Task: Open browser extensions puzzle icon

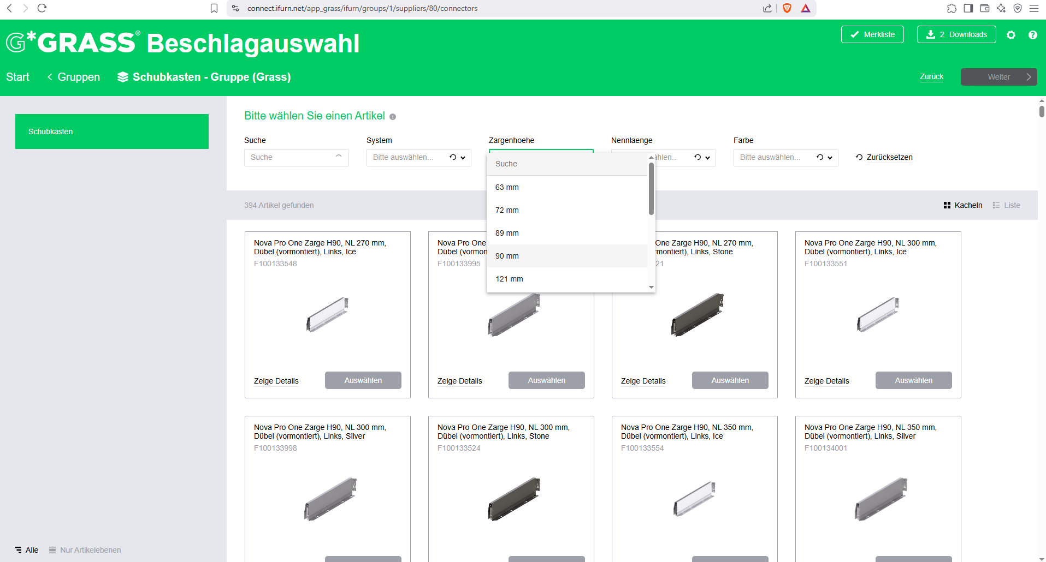Action: pos(952,8)
